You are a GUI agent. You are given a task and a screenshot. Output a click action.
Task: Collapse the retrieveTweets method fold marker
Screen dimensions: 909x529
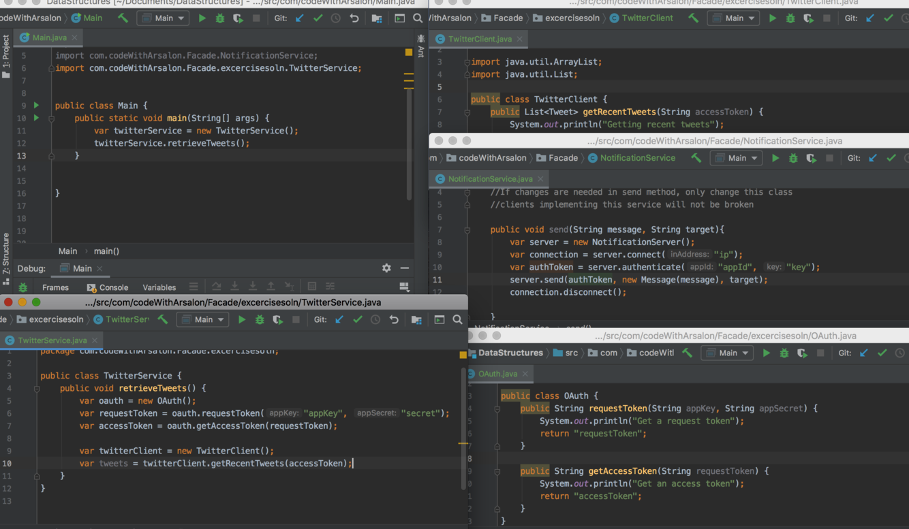[37, 389]
